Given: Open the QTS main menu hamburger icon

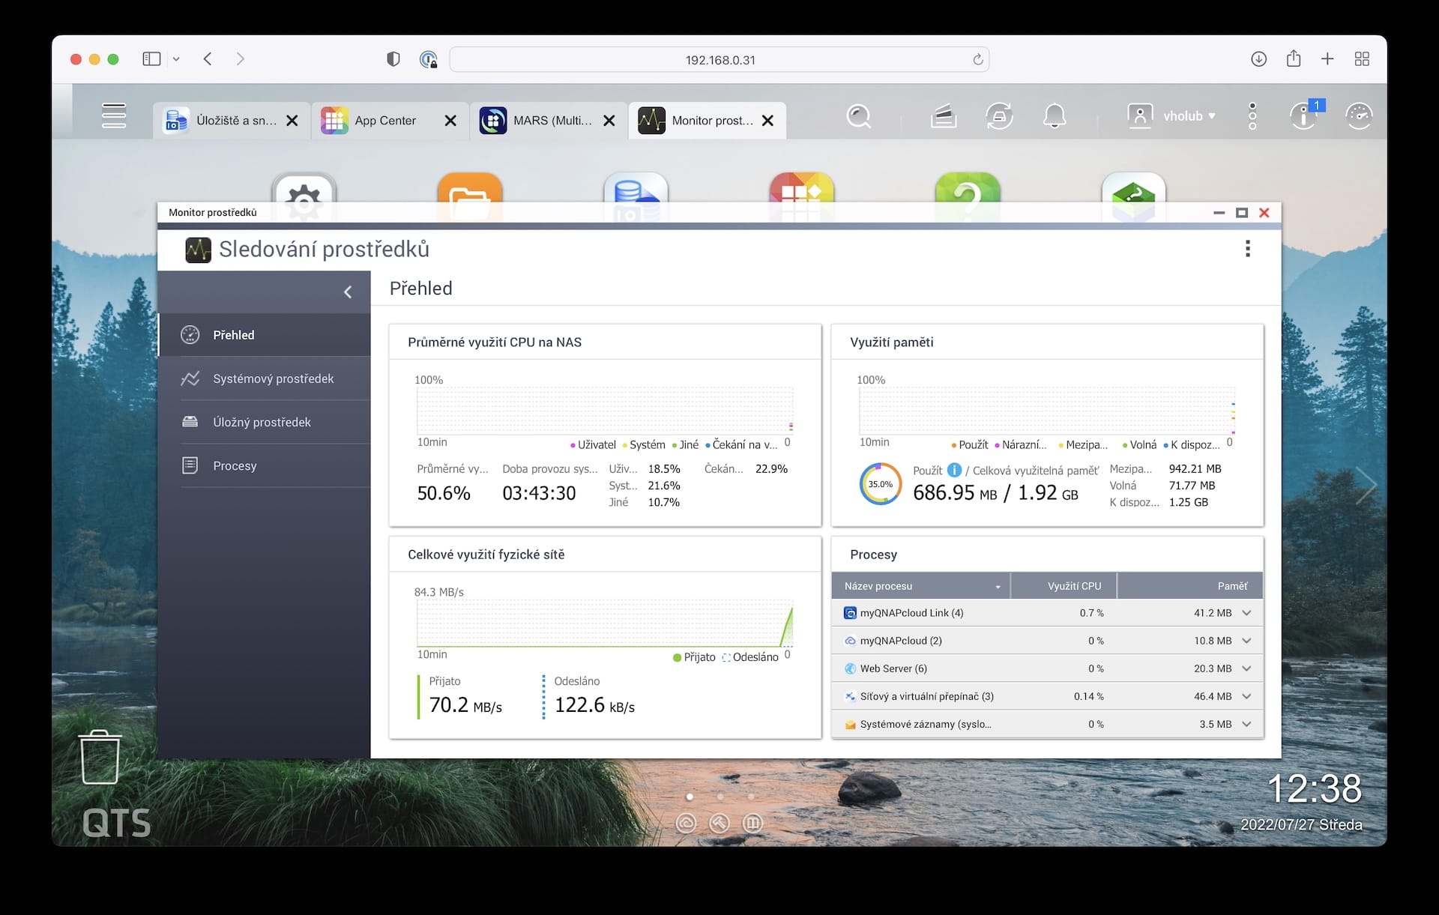Looking at the screenshot, I should (x=114, y=116).
